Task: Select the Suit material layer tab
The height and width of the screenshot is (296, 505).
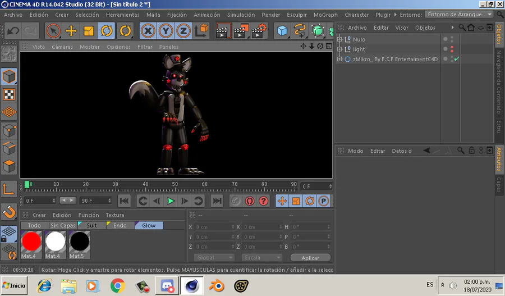Action: (x=92, y=225)
